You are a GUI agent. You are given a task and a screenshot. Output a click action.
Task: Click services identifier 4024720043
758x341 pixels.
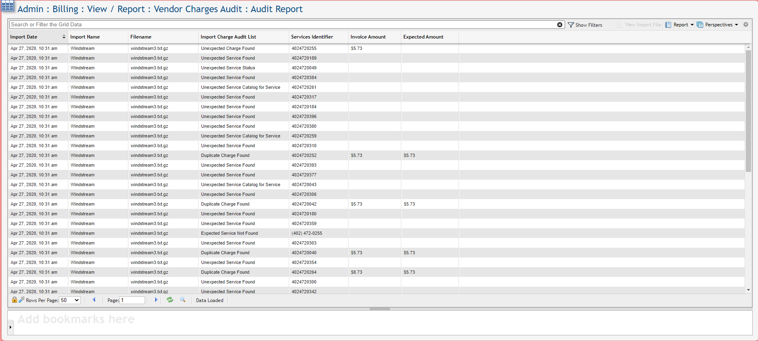pyautogui.click(x=304, y=184)
